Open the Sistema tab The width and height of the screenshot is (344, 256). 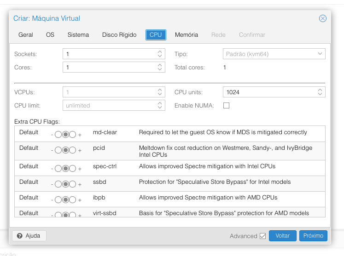point(78,35)
